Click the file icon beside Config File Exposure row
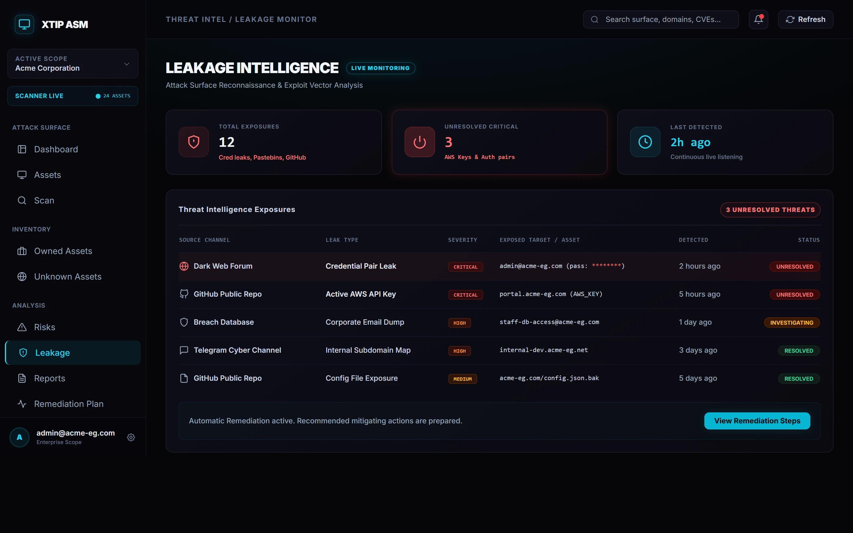 (x=184, y=378)
